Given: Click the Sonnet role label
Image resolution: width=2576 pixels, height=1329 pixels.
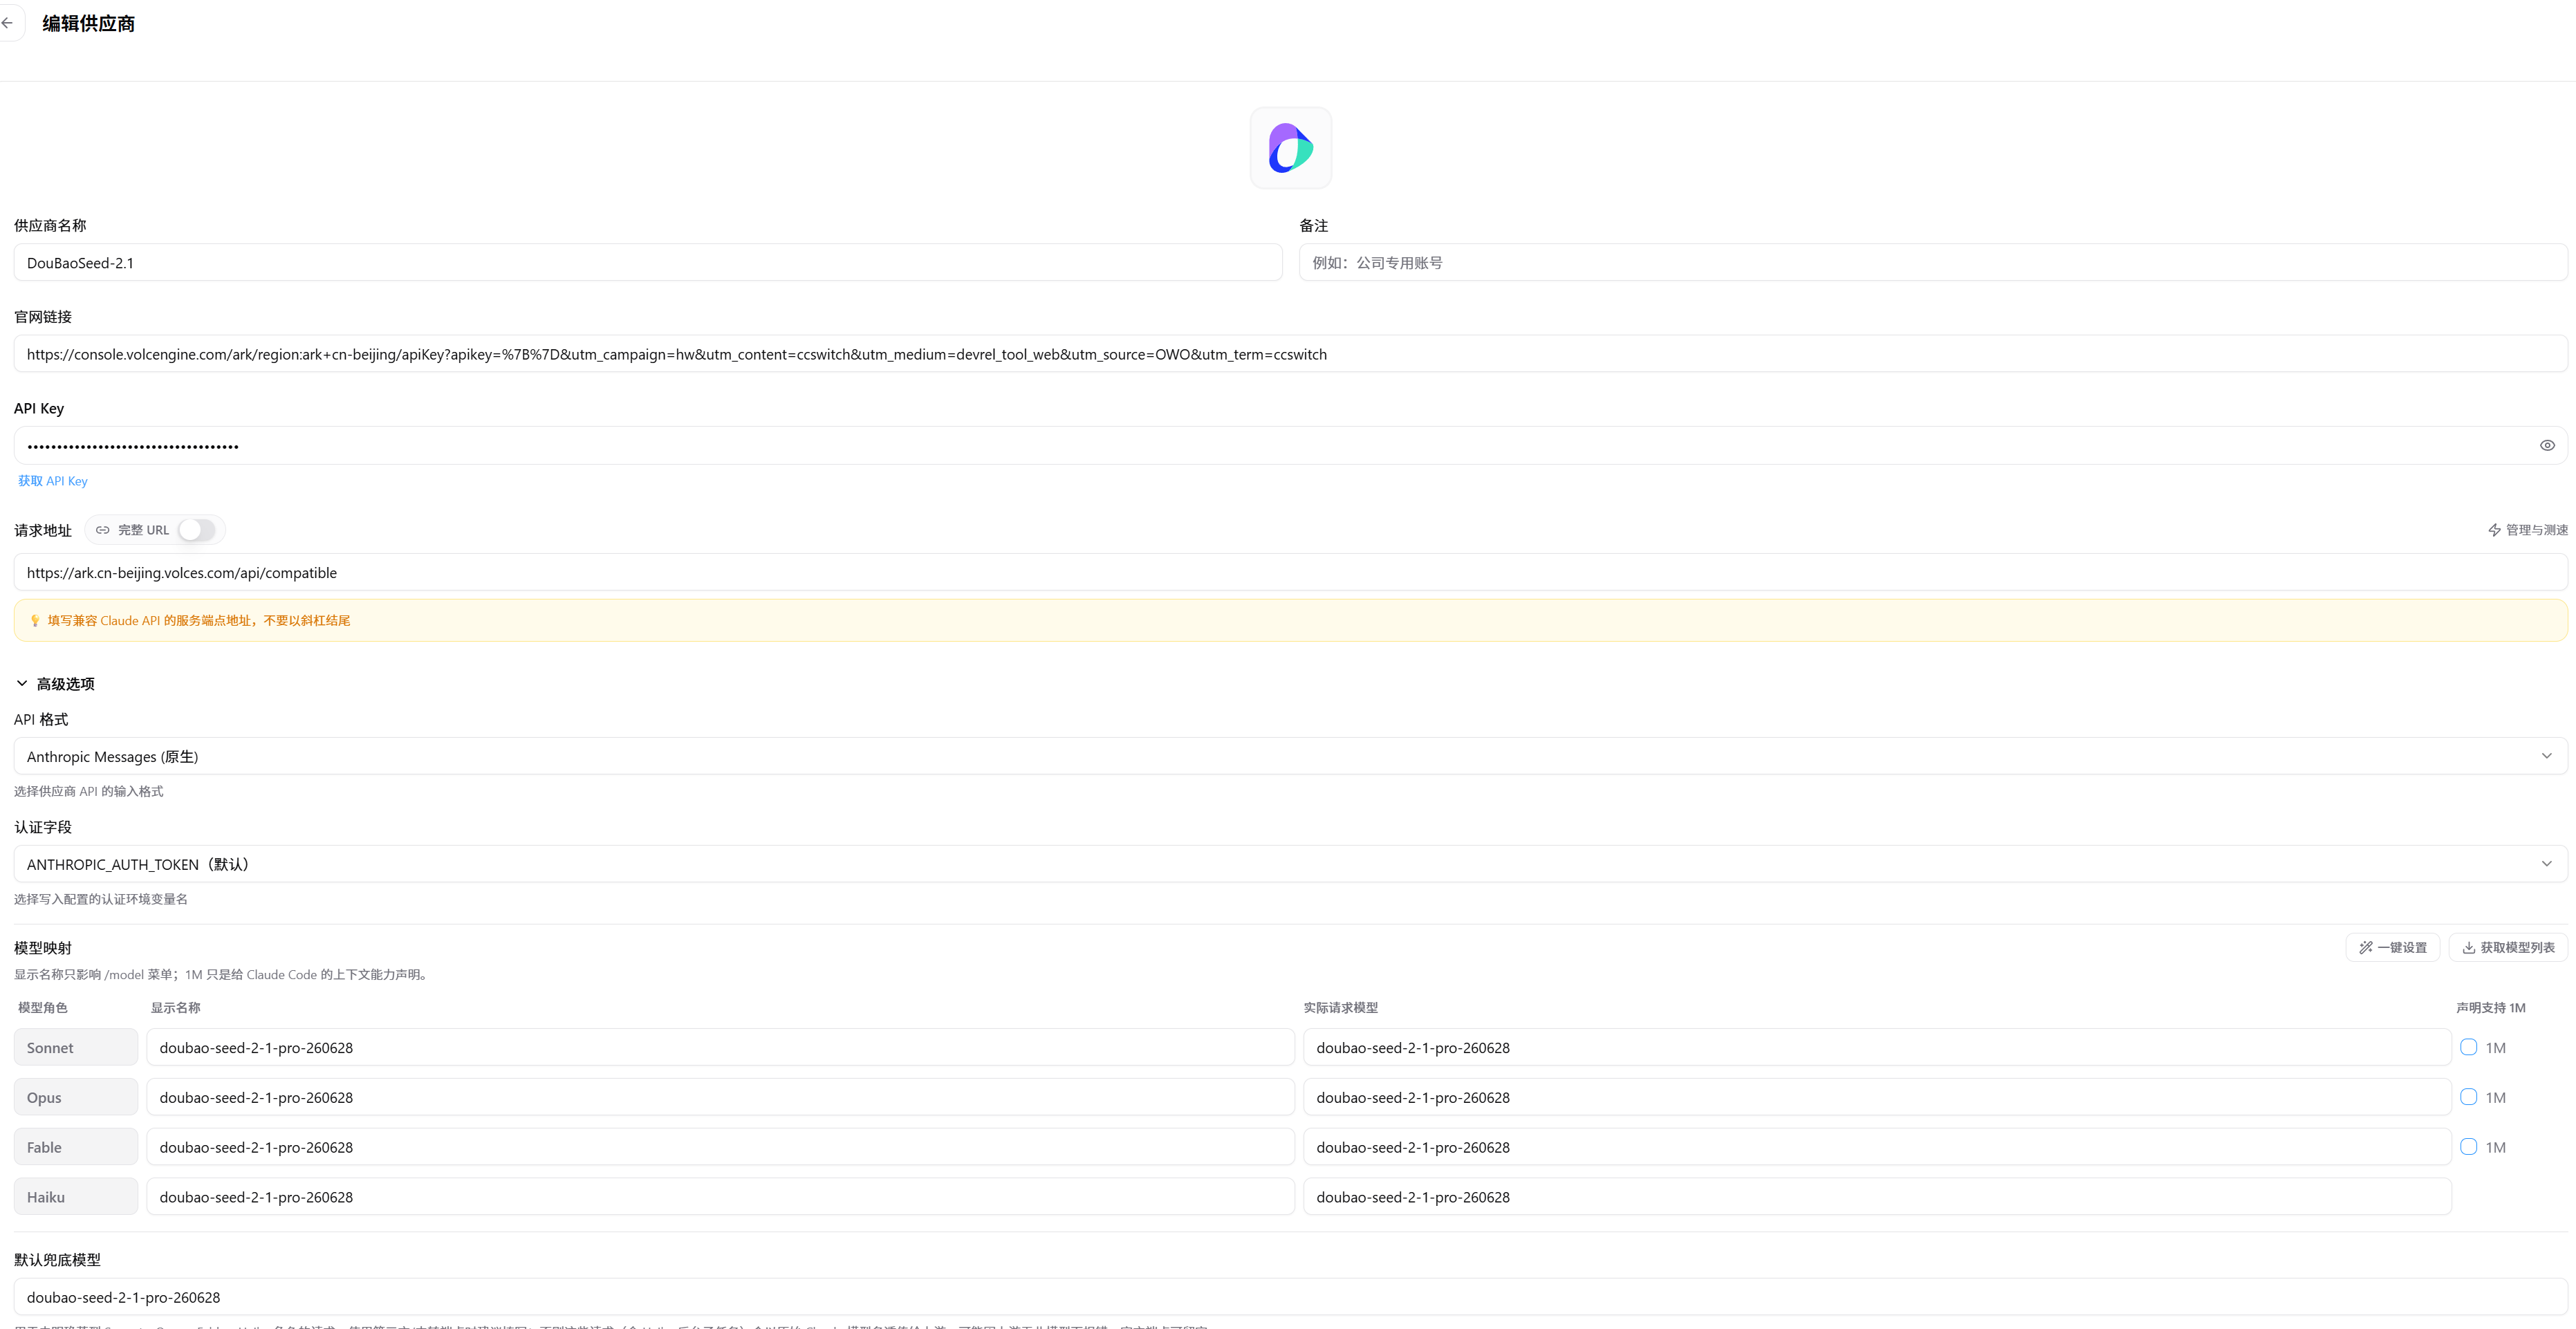Looking at the screenshot, I should (76, 1048).
